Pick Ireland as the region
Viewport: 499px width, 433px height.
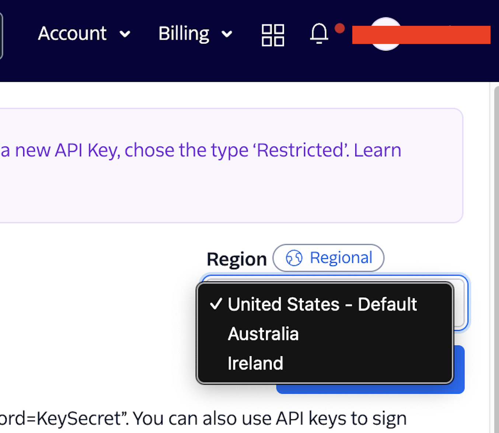click(255, 364)
